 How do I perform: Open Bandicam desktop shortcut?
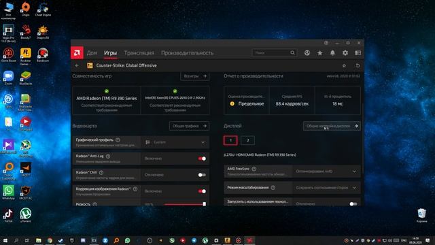(x=43, y=54)
